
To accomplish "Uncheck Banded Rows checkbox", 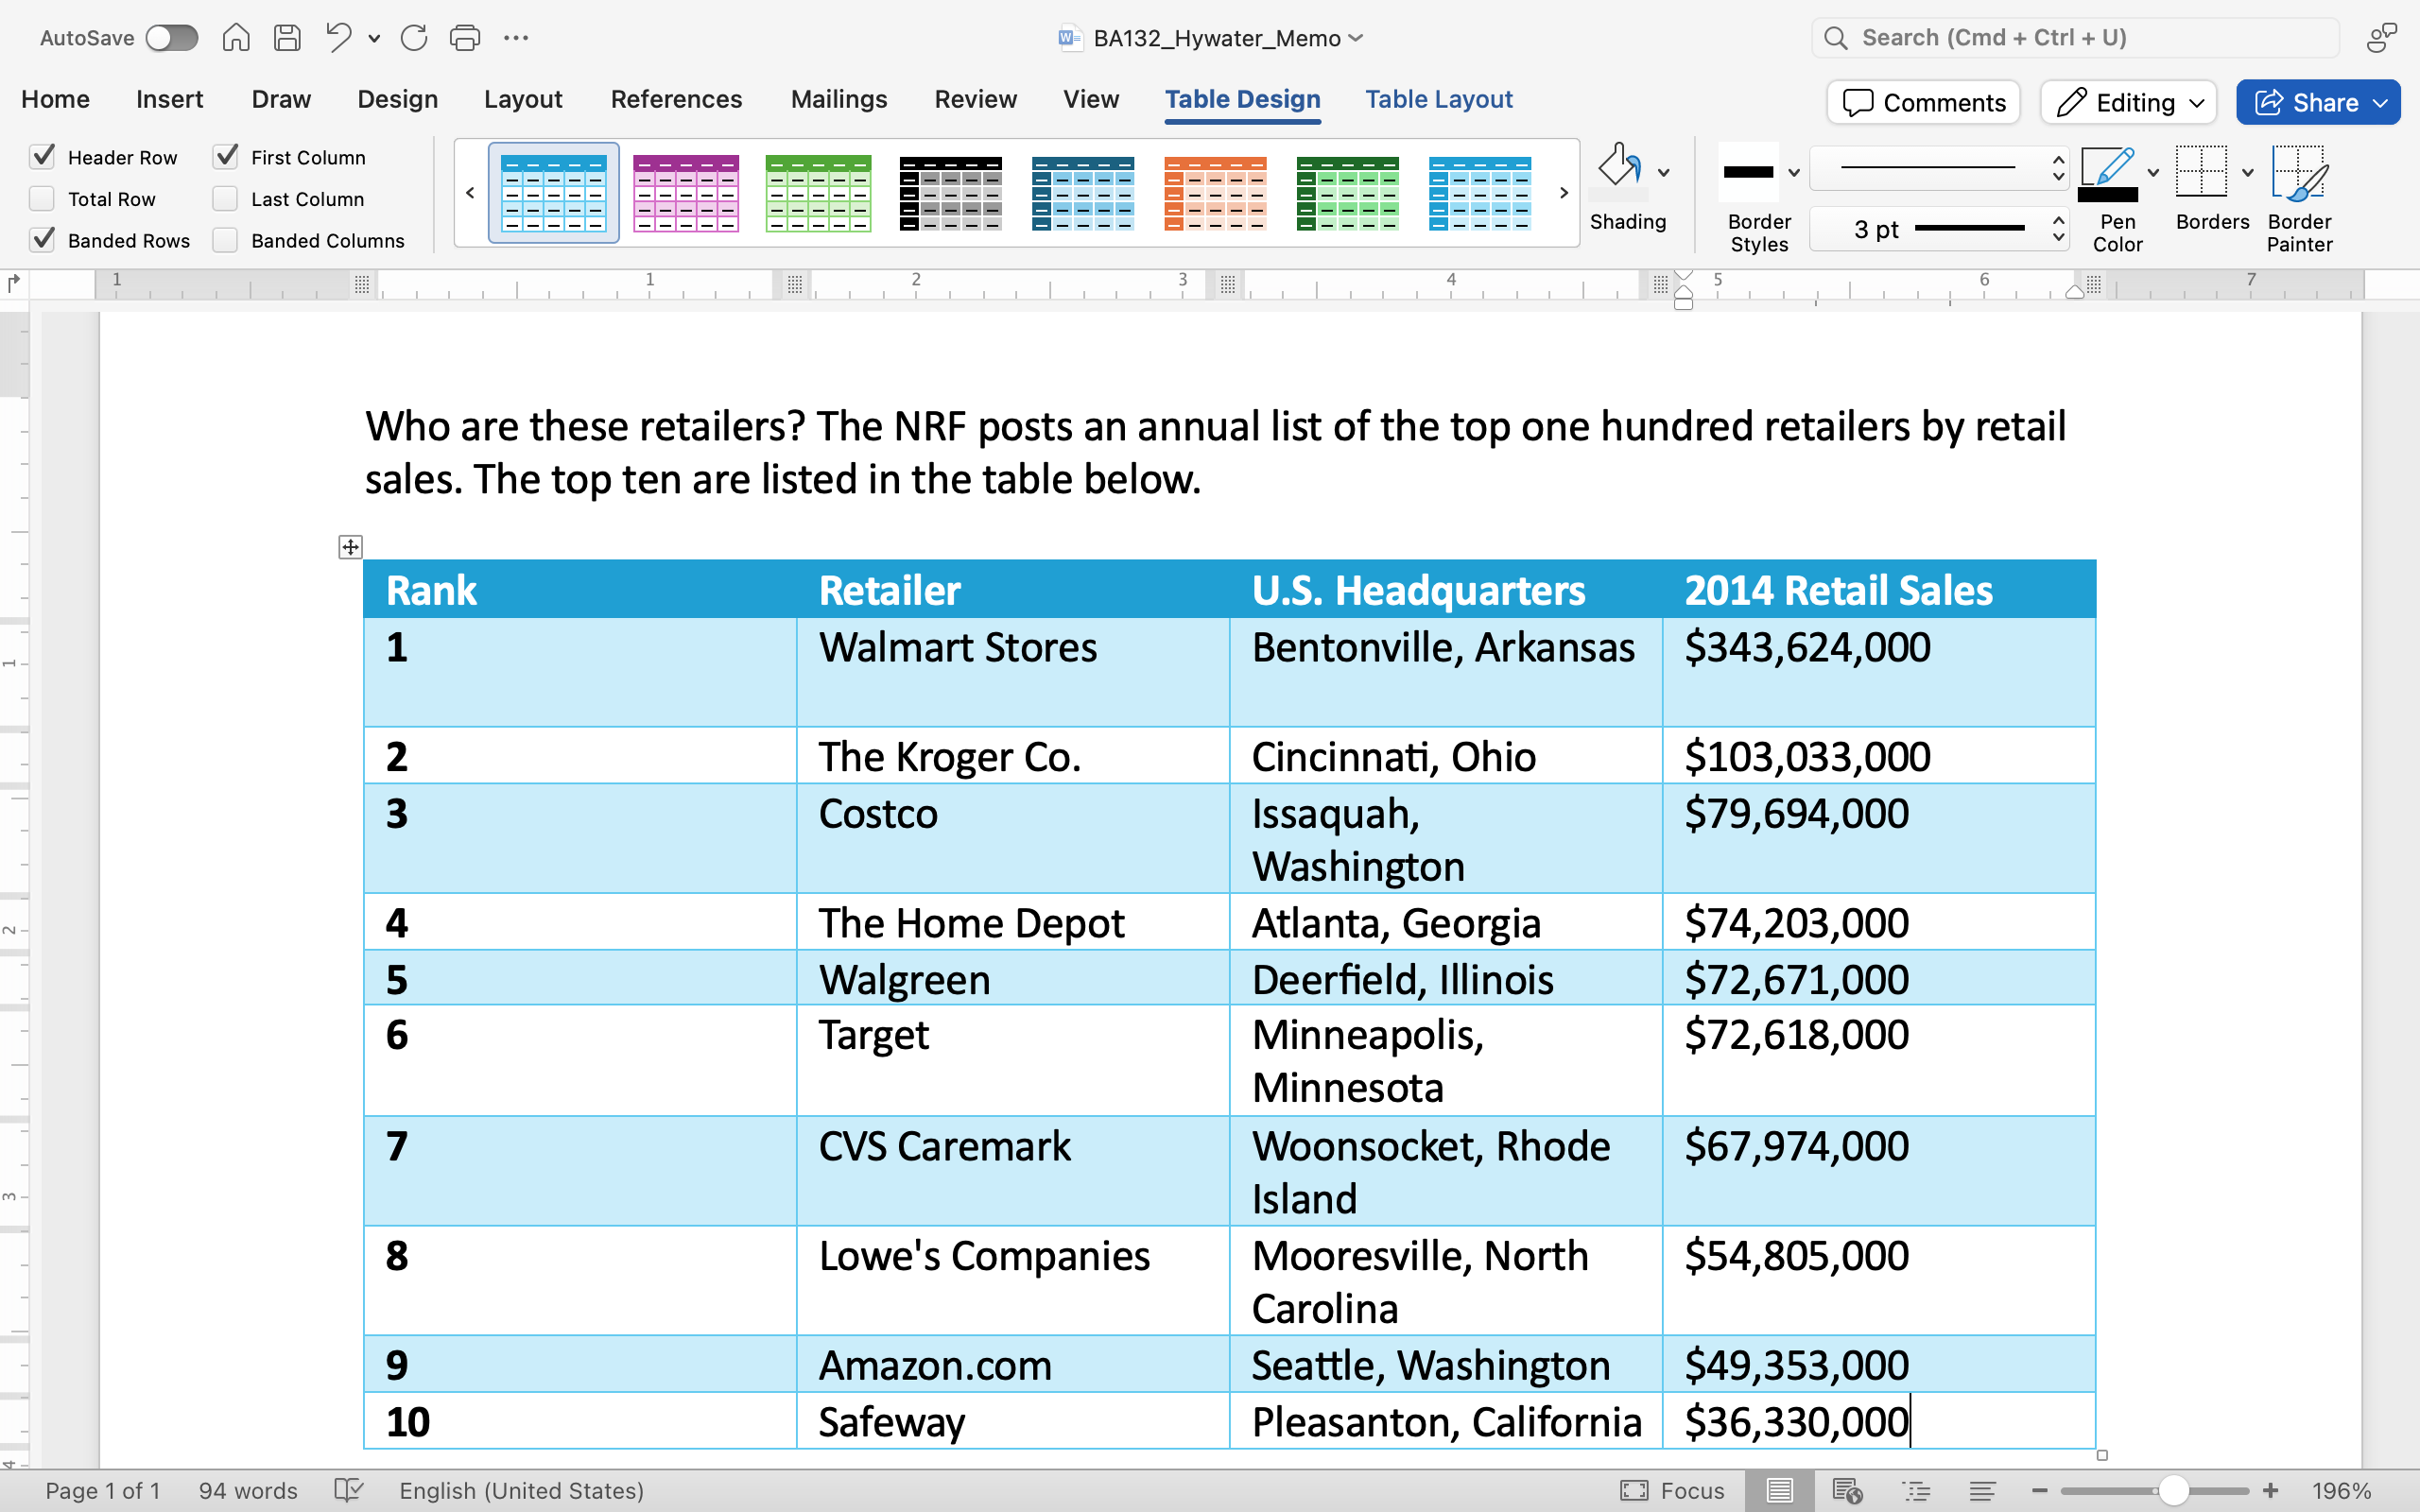I will pos(42,240).
